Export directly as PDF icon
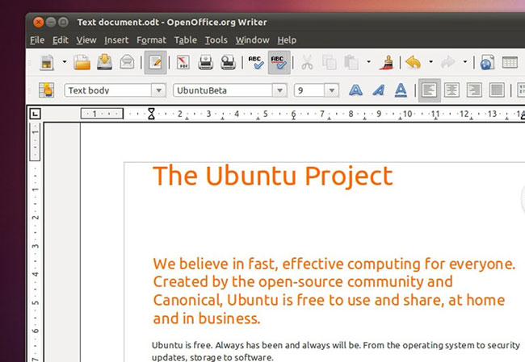The width and height of the screenshot is (525, 362). point(183,63)
